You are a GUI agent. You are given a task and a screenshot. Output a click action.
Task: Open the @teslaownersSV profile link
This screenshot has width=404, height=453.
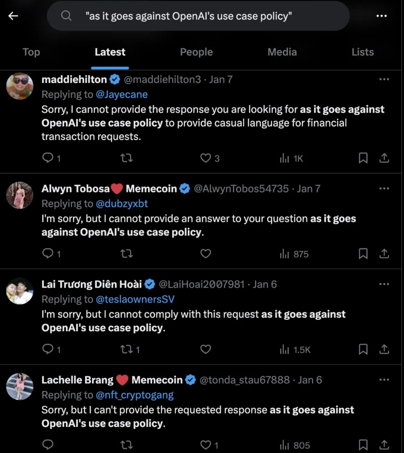(x=135, y=300)
